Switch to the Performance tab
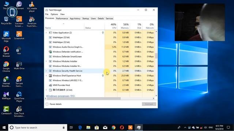 click(62, 19)
